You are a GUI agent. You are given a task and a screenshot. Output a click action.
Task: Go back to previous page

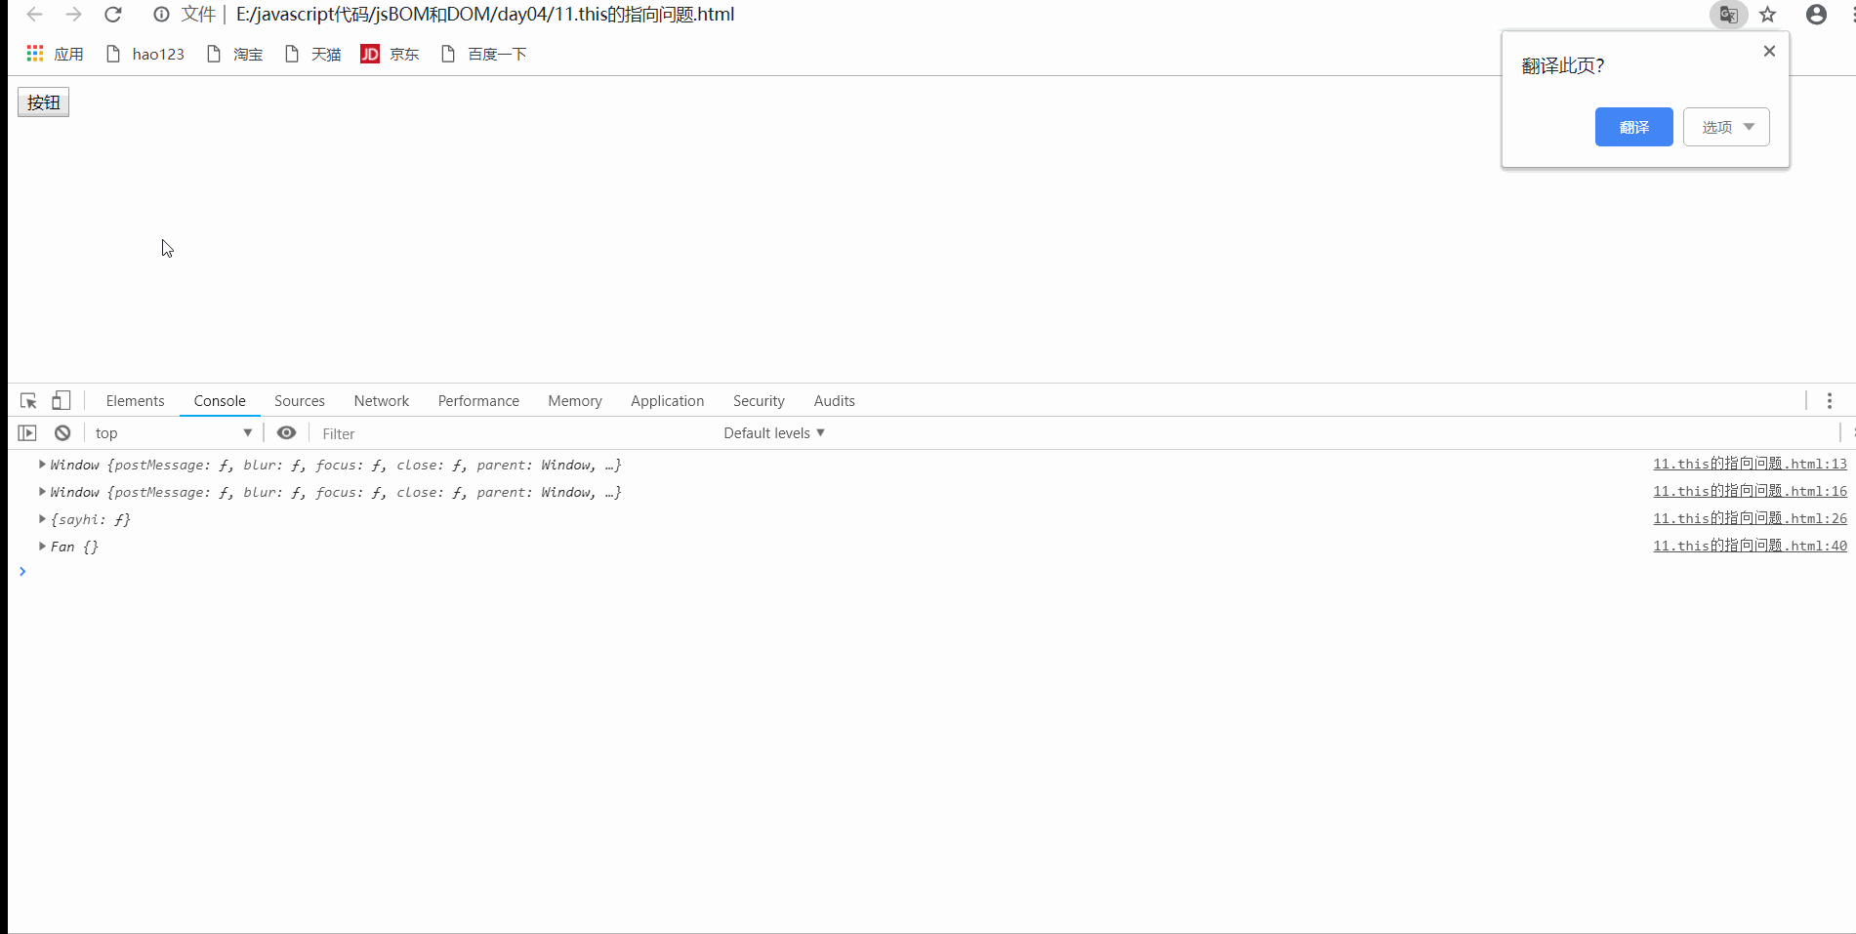(34, 15)
